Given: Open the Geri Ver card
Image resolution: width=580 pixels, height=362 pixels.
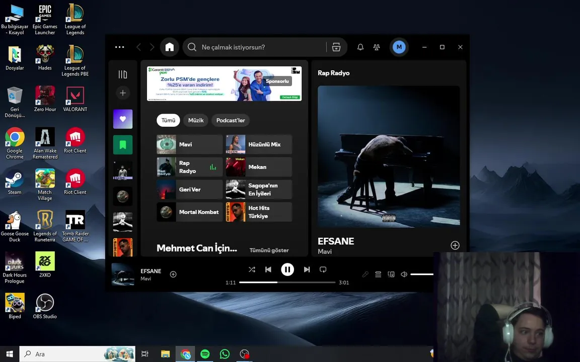Looking at the screenshot, I should (x=189, y=190).
